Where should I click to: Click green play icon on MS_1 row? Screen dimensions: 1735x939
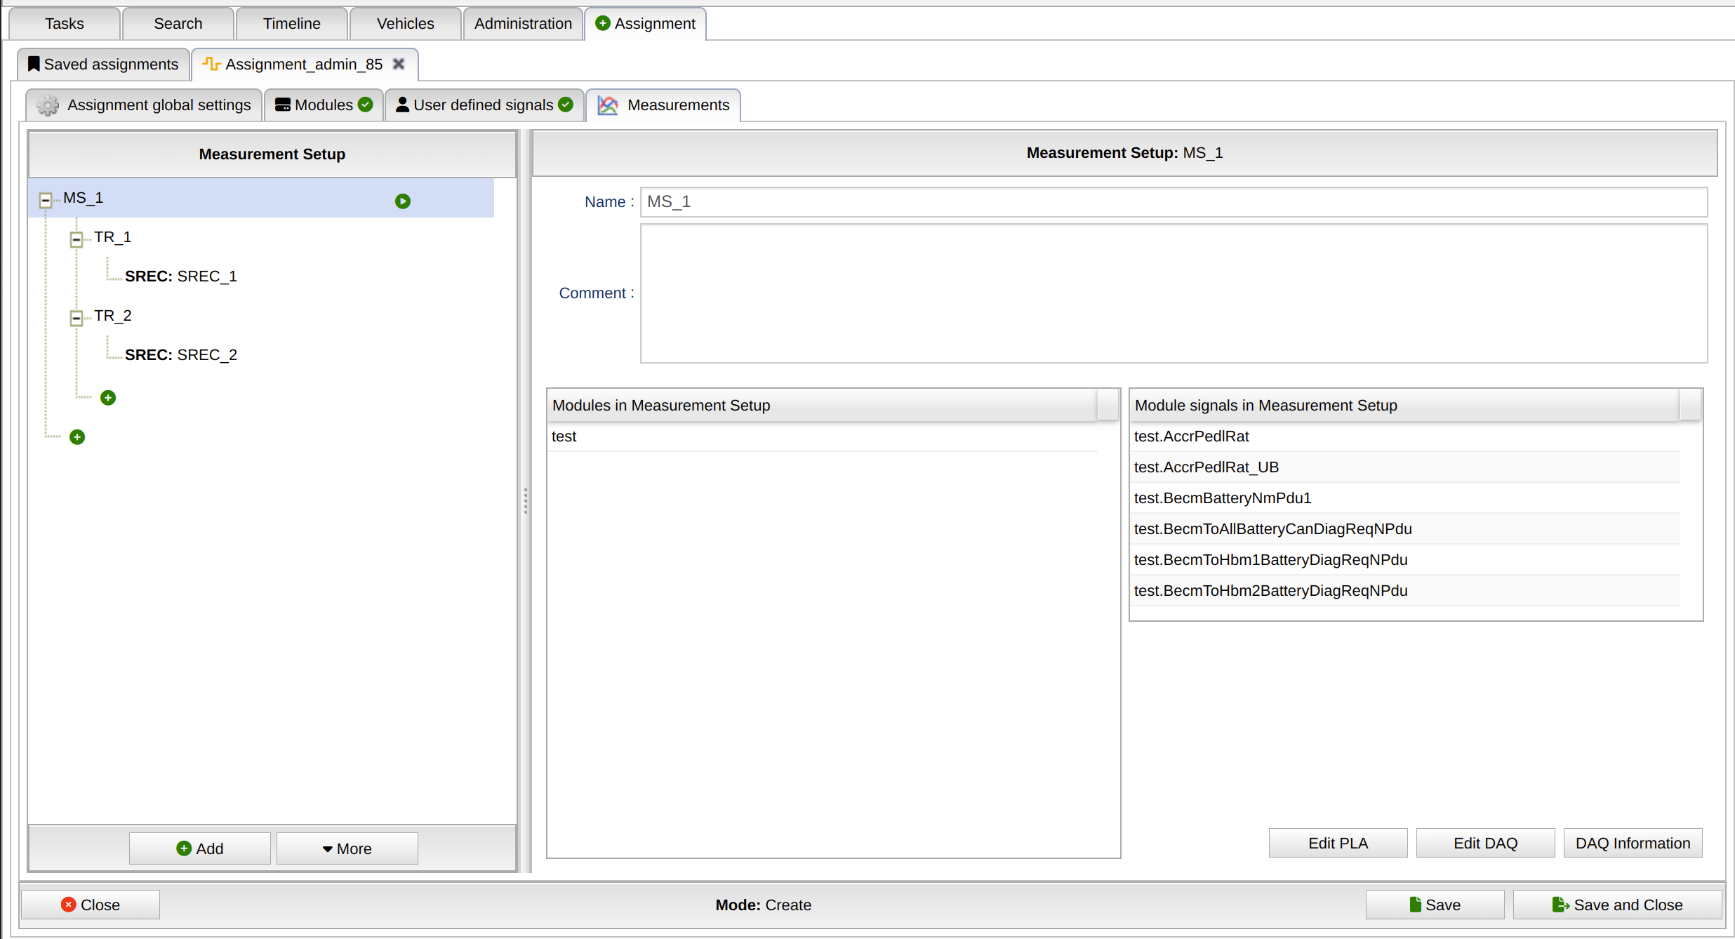[403, 201]
